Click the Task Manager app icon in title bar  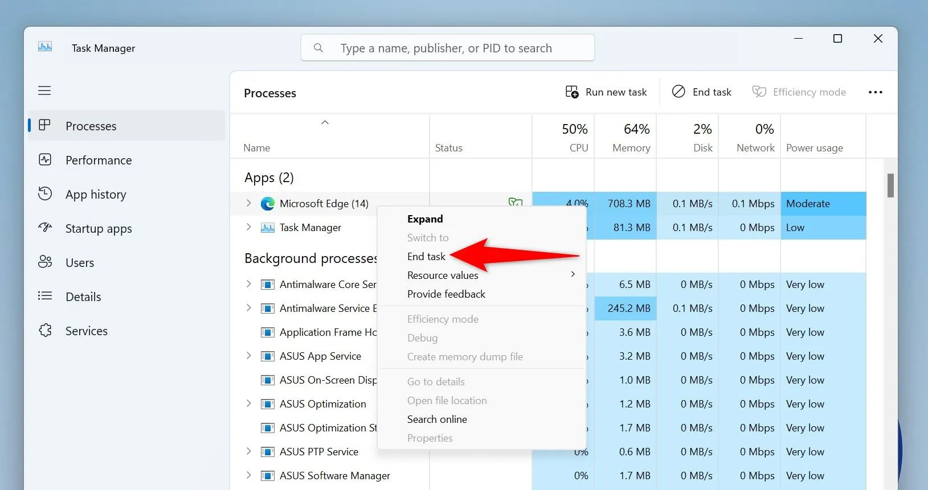coord(45,47)
